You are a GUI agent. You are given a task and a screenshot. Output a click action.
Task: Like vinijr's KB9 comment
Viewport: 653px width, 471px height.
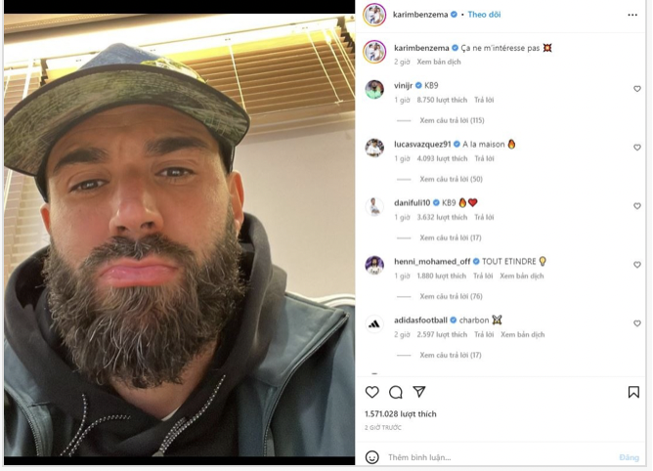636,89
